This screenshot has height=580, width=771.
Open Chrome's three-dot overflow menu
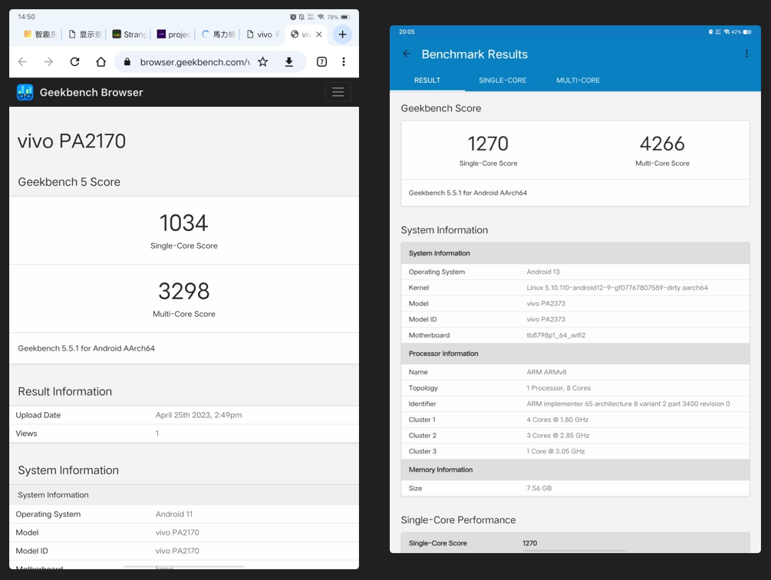[x=344, y=62]
